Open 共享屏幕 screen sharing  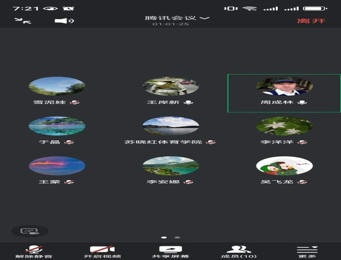click(170, 251)
